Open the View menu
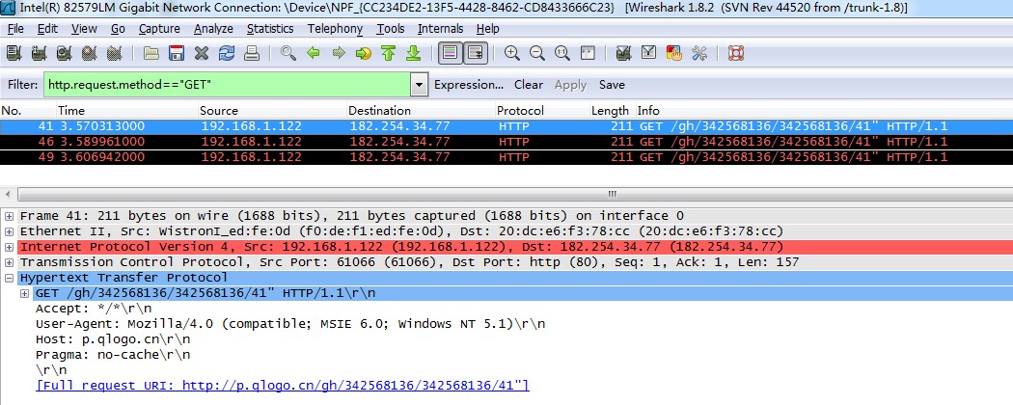The height and width of the screenshot is (405, 1013). pos(84,29)
